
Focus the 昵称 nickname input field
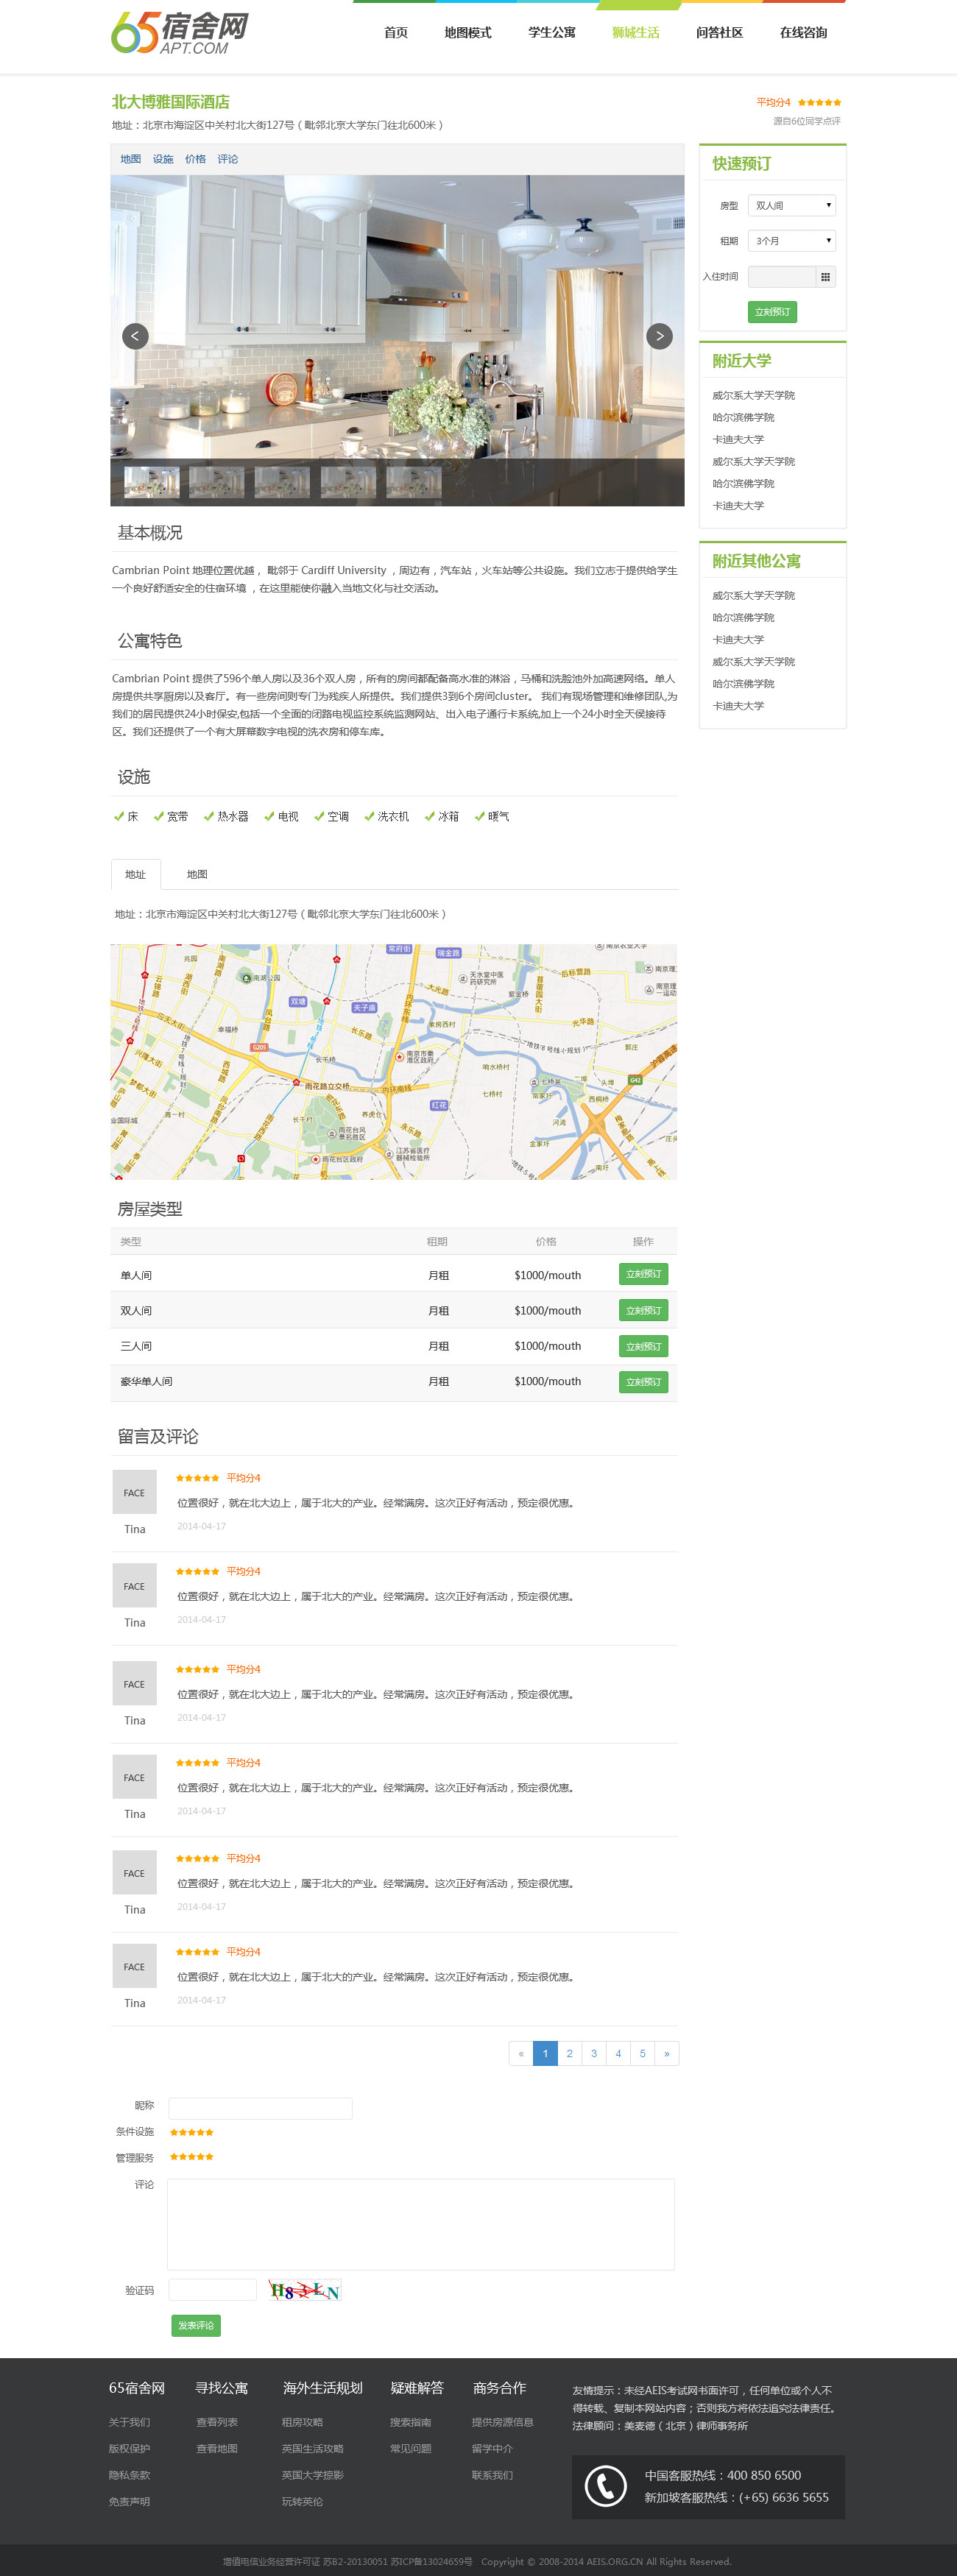tap(260, 2107)
